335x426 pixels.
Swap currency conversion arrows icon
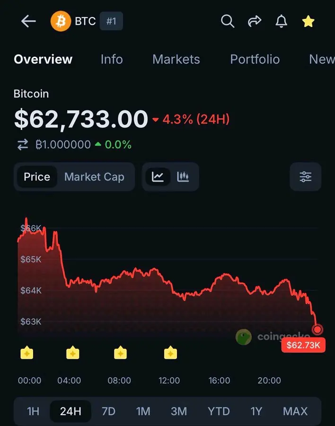[x=23, y=144]
